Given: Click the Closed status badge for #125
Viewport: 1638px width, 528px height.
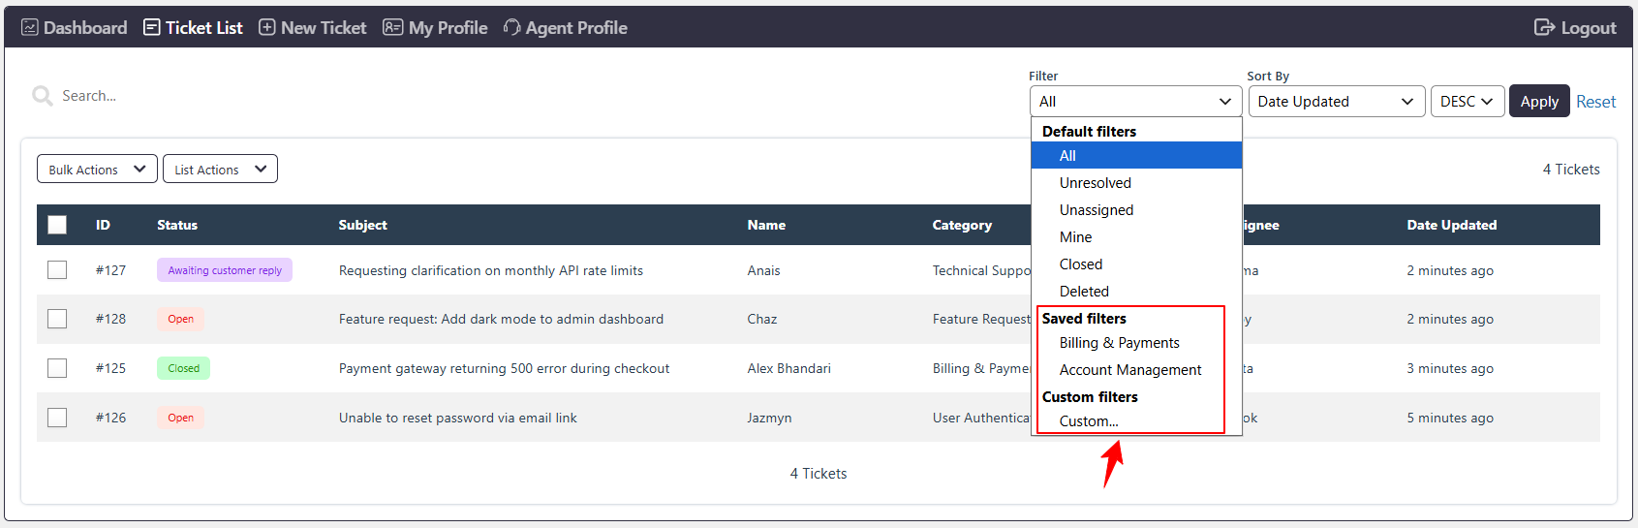Looking at the screenshot, I should click(183, 368).
